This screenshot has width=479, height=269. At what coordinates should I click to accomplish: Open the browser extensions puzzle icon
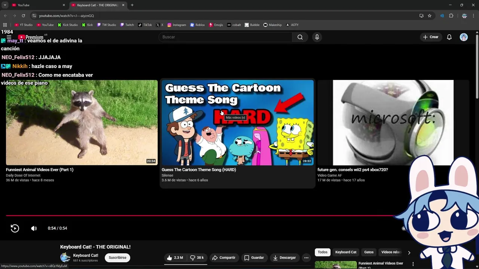tap(451, 16)
